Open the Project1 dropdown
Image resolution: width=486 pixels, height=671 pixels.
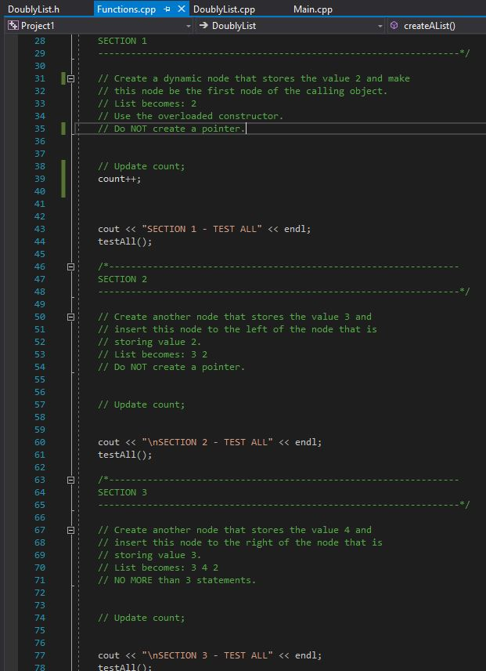tap(188, 25)
